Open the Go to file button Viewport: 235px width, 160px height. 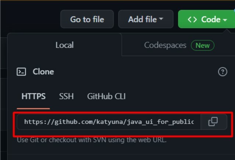87,19
